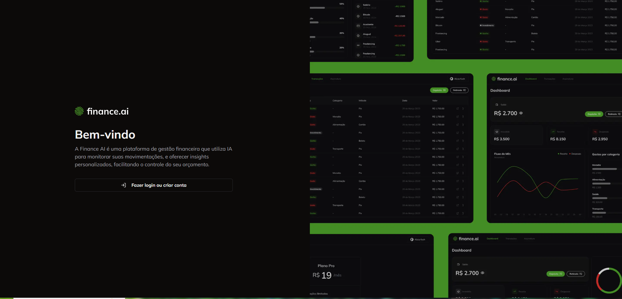Click the Investido piggy bank icon above R$ 3.500

pyautogui.click(x=497, y=132)
